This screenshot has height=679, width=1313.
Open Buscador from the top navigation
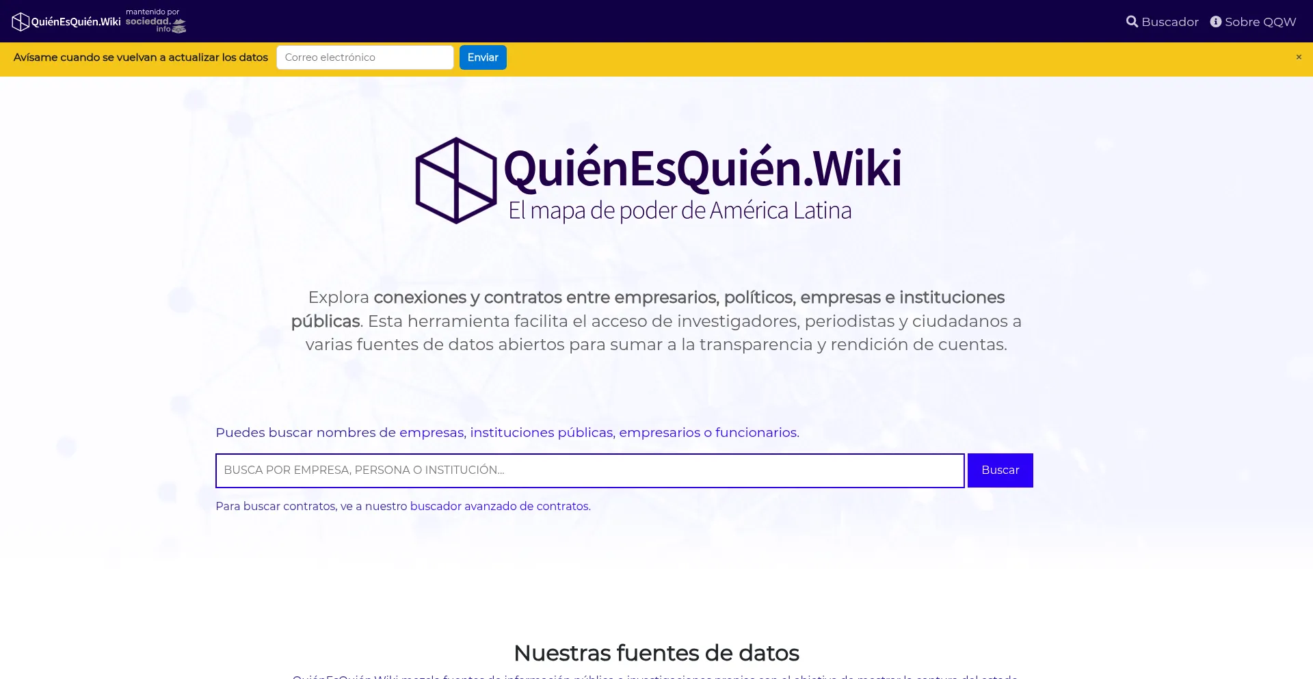tap(1163, 22)
